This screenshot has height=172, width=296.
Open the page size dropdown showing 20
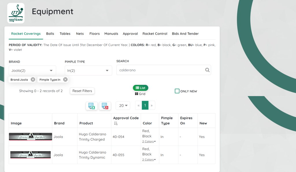click(123, 106)
